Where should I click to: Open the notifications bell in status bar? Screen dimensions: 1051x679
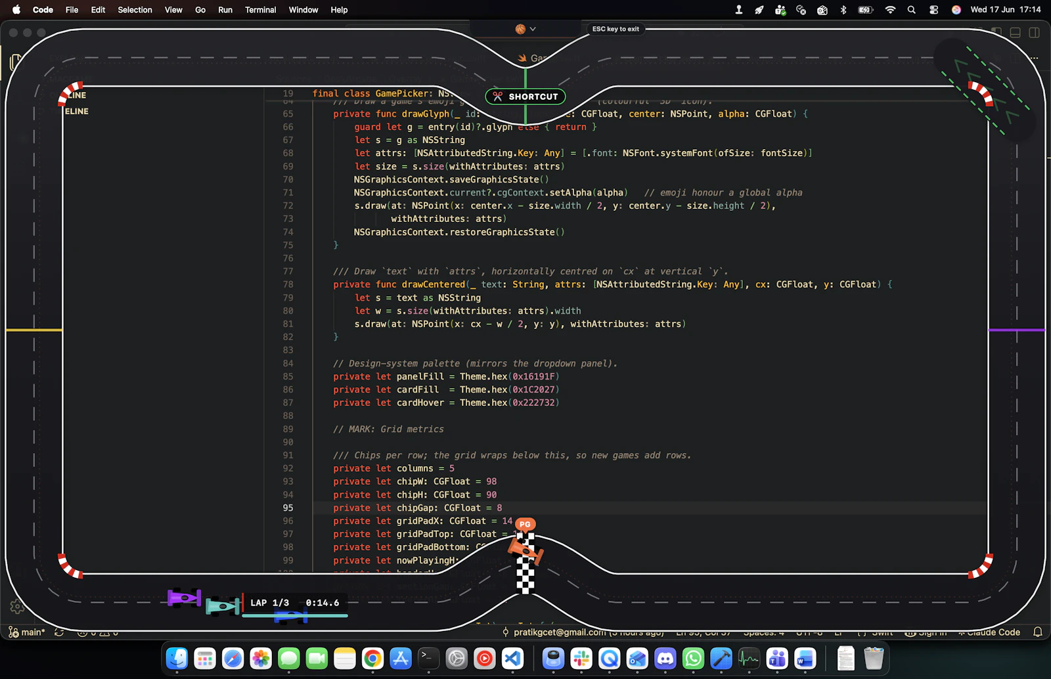1038,632
